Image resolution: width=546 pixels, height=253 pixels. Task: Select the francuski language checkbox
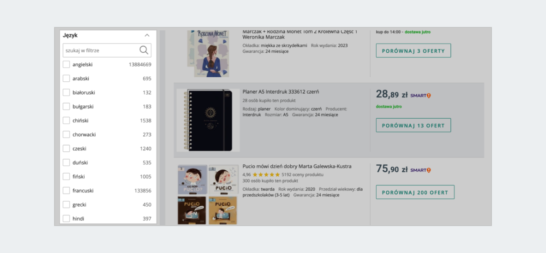(x=66, y=191)
